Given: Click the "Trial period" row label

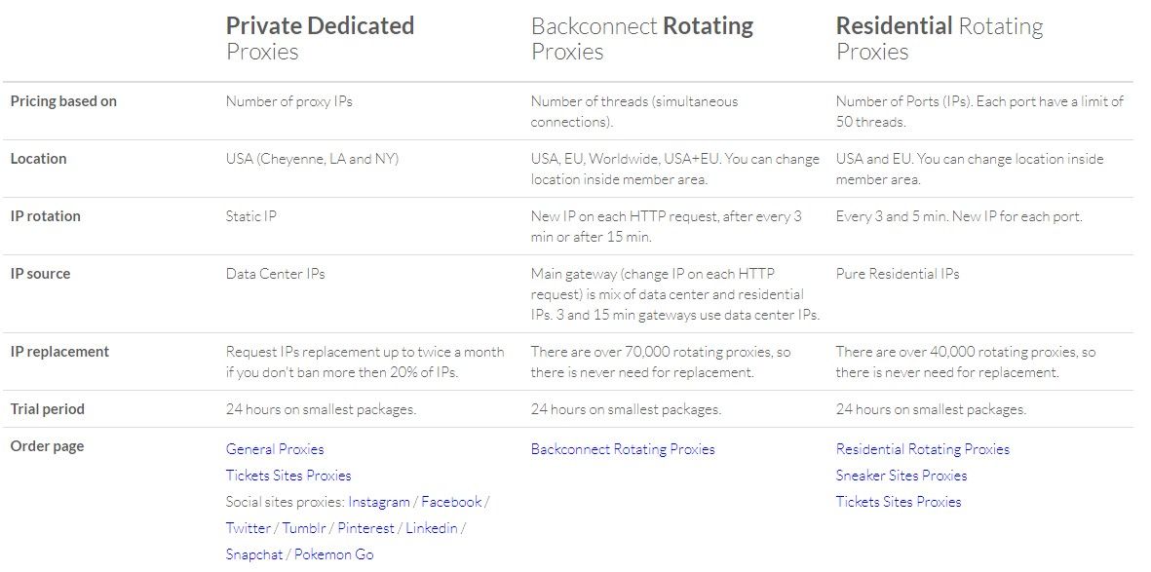Looking at the screenshot, I should point(48,409).
